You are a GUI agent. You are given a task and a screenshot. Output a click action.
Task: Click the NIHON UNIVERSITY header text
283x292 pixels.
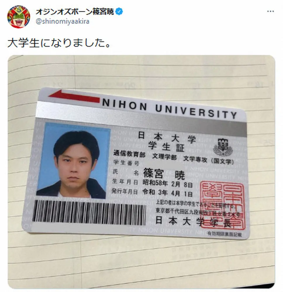[x=170, y=109]
